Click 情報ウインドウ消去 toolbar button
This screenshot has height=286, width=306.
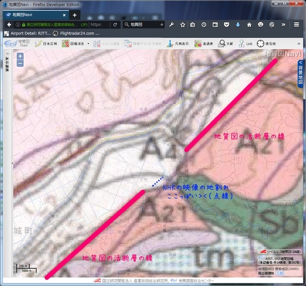(143, 43)
